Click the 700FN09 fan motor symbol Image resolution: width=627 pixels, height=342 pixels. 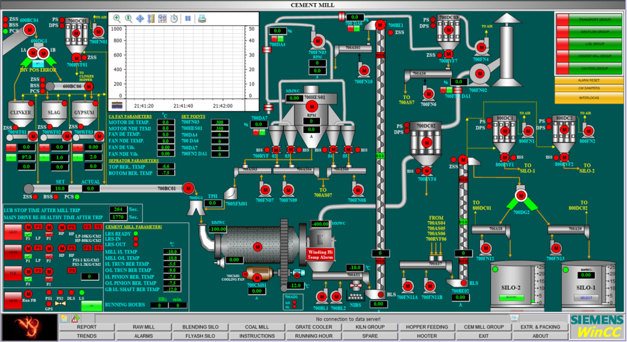tap(288, 190)
